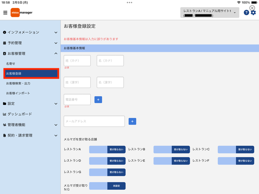Tap the battery status icon
Image resolution: width=259 pixels, height=194 pixels.
click(x=254, y=3)
